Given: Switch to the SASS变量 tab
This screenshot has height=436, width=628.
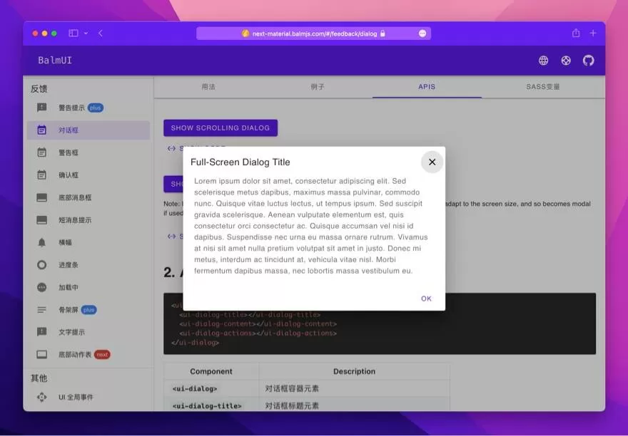Looking at the screenshot, I should tap(542, 87).
